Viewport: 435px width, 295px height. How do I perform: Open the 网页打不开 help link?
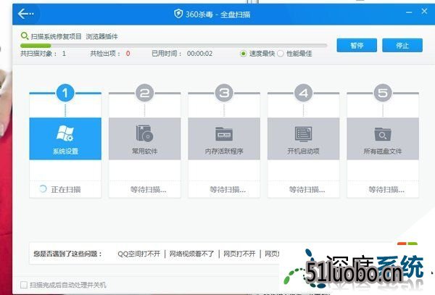click(x=239, y=254)
